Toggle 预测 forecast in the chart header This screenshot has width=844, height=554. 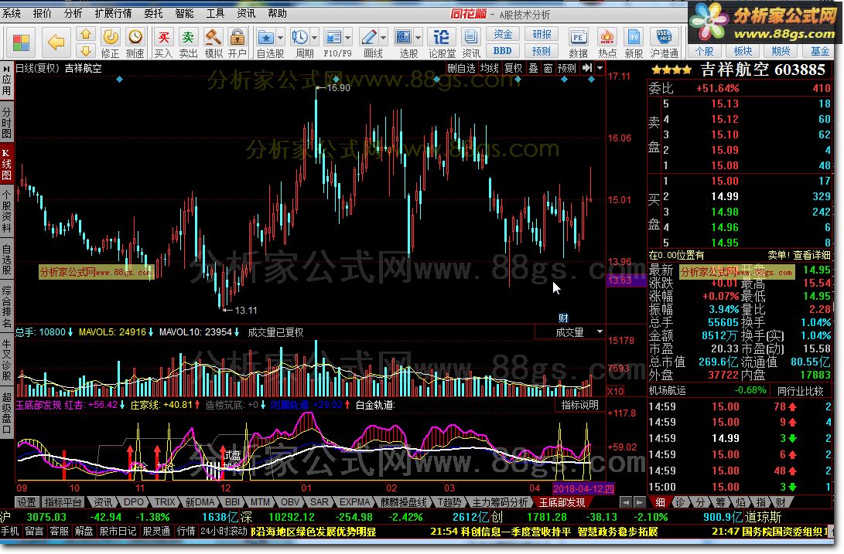pyautogui.click(x=567, y=68)
